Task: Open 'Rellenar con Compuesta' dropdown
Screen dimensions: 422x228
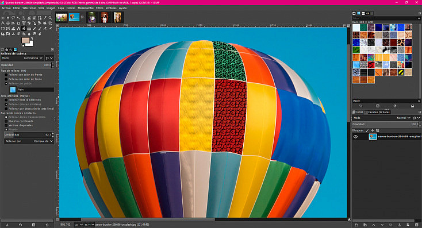Action: 29,141
